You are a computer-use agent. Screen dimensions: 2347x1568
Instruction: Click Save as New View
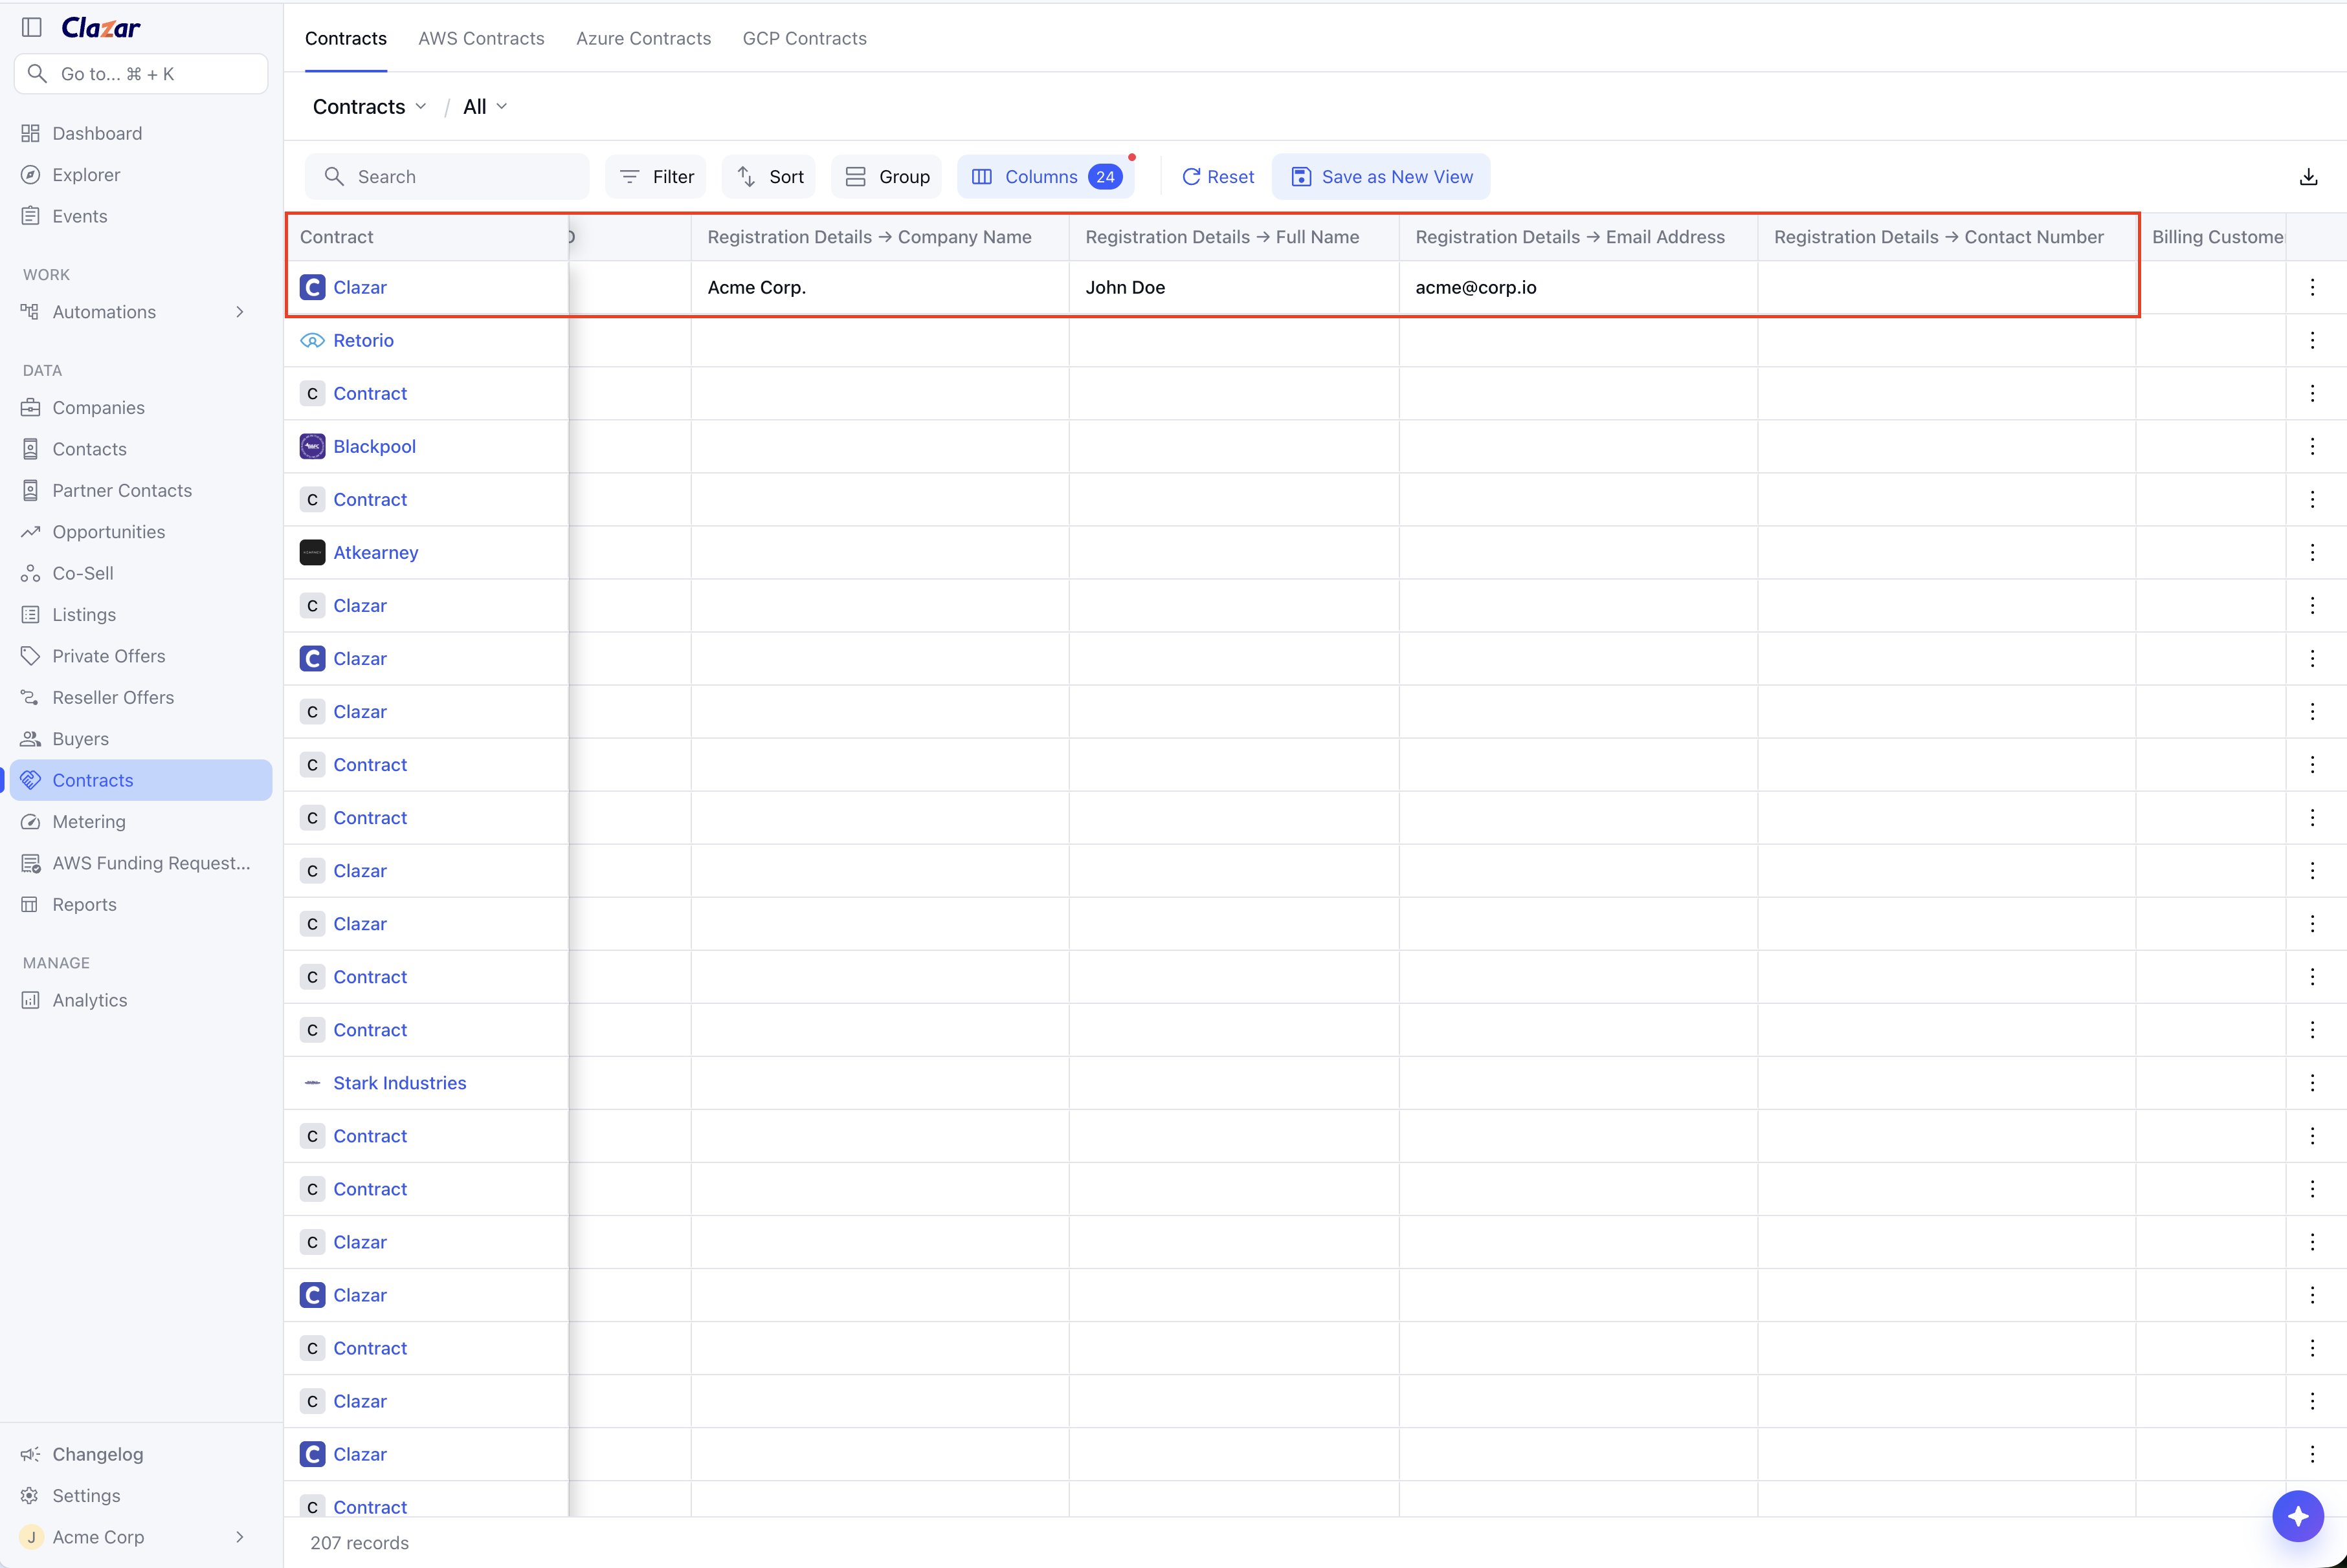tap(1381, 177)
